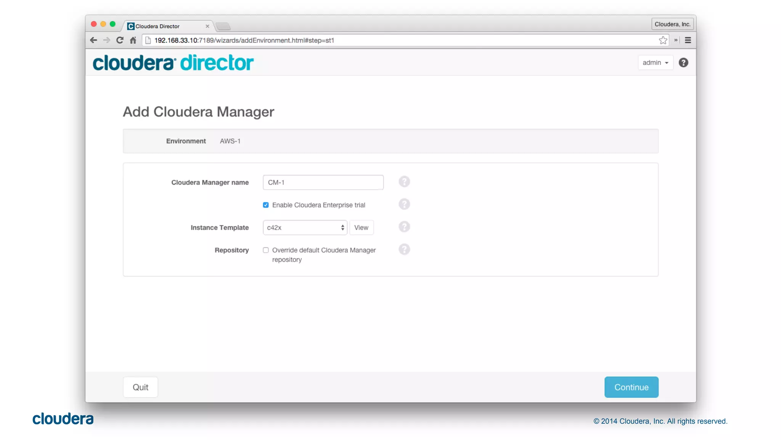The image size is (781, 440).
Task: Open the help icon beside the admin menu
Action: [683, 63]
